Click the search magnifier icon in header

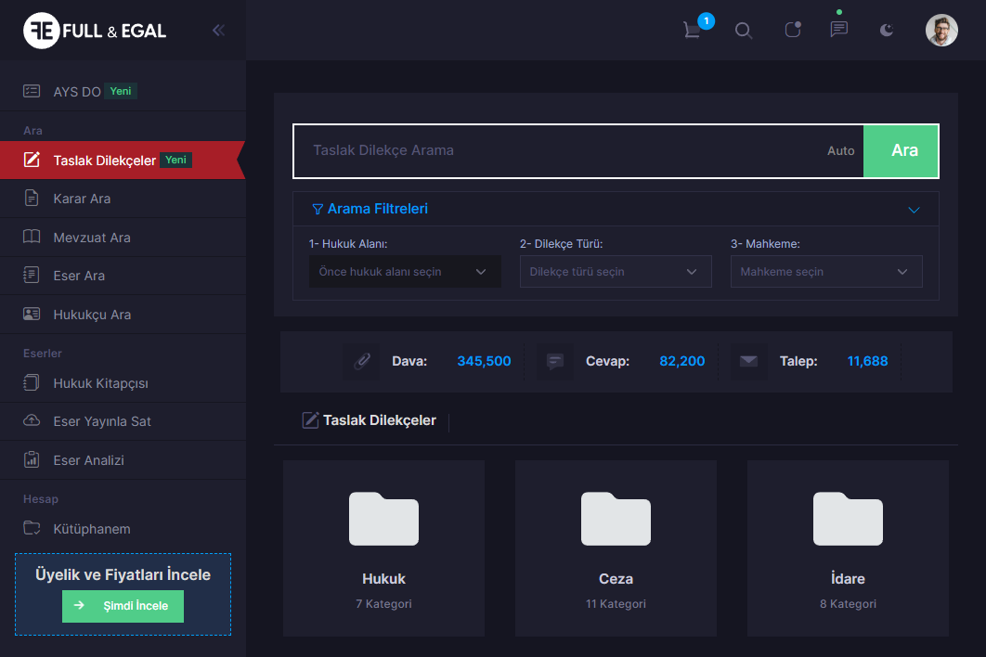743,30
